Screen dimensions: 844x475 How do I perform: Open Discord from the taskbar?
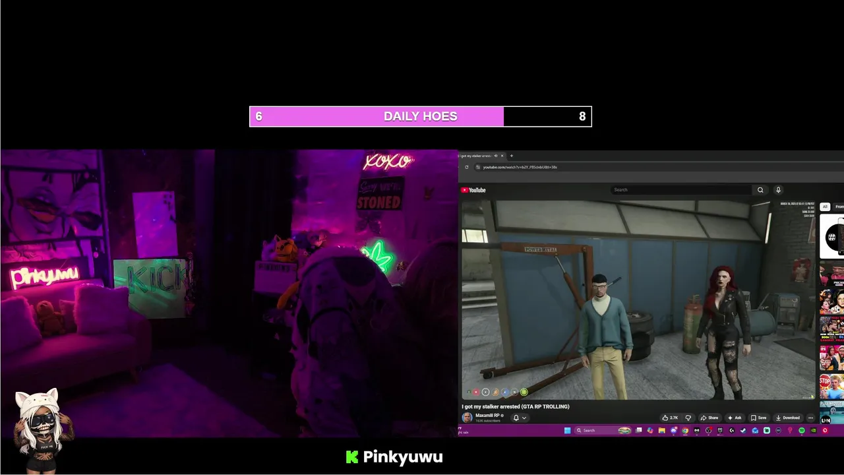pos(673,430)
